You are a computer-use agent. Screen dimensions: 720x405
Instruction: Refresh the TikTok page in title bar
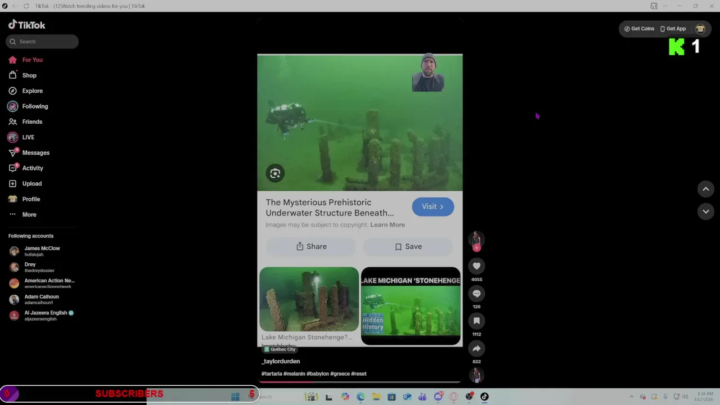pos(26,6)
